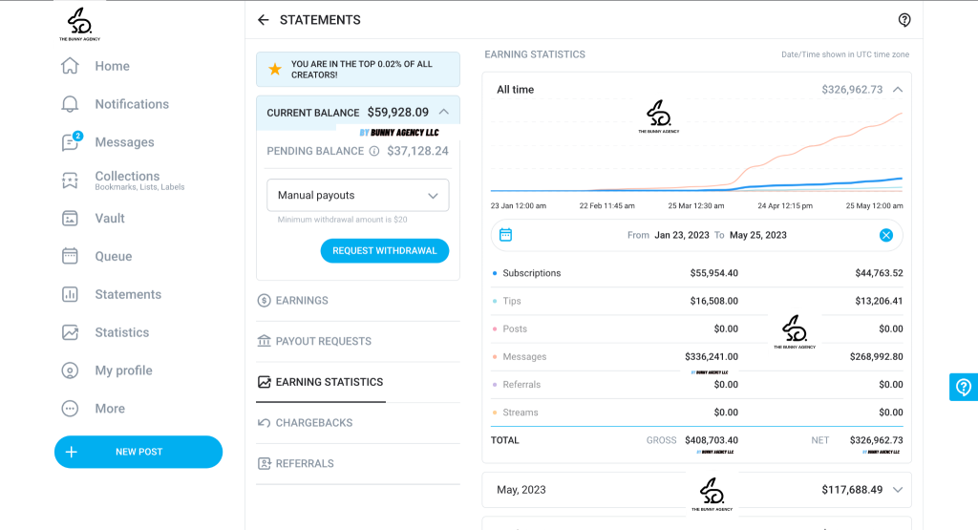Click the Vault icon
The height and width of the screenshot is (530, 978).
pyautogui.click(x=70, y=219)
